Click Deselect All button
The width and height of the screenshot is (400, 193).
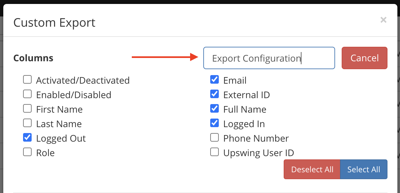click(312, 169)
